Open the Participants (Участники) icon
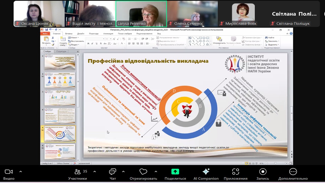The height and width of the screenshot is (183, 325). [77, 172]
